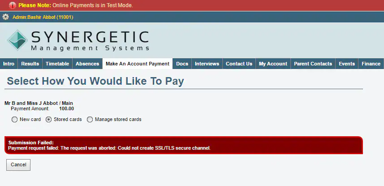Image resolution: width=384 pixels, height=186 pixels.
Task: Switch to the Results tab
Action: tap(30, 64)
